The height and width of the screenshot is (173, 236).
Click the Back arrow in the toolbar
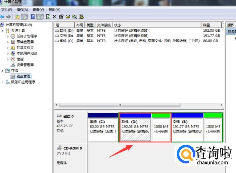(x=2, y=16)
